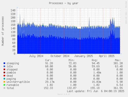Click the 'Last update' timestamp text
Screen dimensions: 128x97
click(96, 91)
